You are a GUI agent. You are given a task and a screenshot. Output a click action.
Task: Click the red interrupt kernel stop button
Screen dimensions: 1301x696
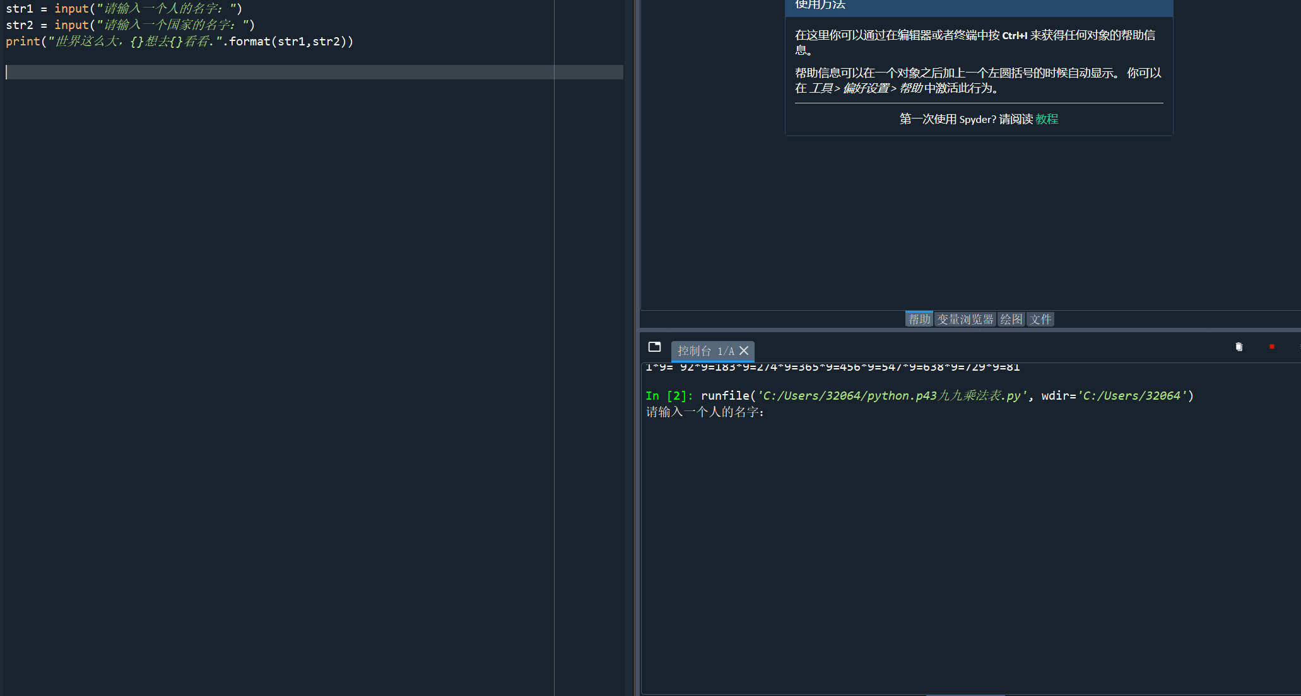tap(1271, 347)
